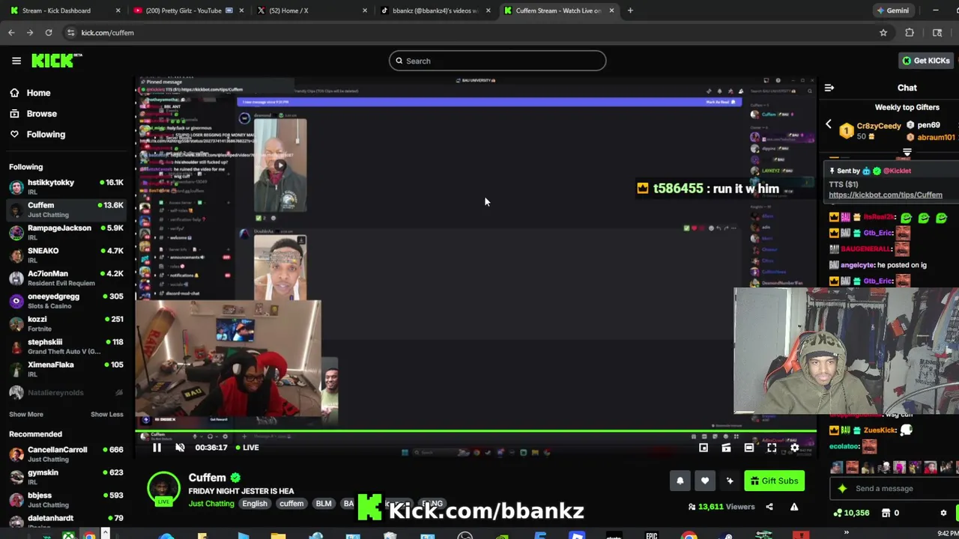Switch to bbankz videos tab

tap(435, 10)
